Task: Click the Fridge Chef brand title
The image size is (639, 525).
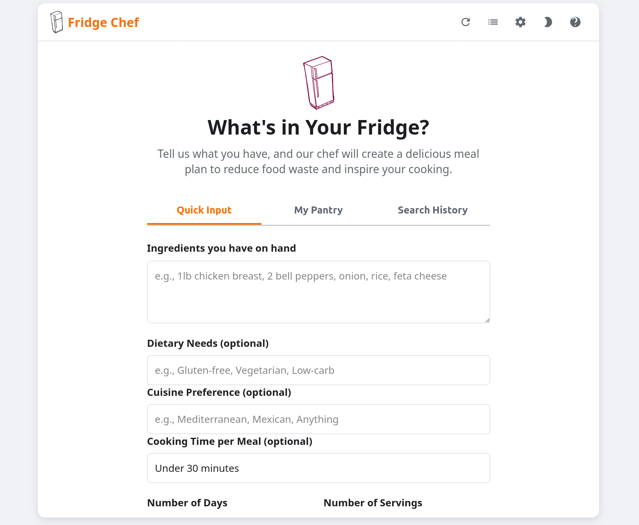Action: tap(104, 22)
